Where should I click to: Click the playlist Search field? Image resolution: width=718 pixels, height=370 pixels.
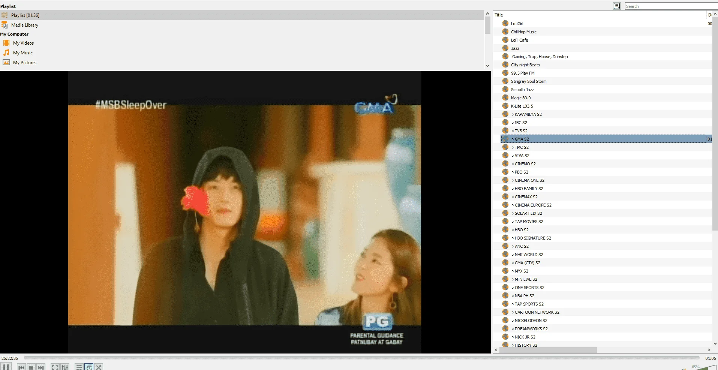671,6
